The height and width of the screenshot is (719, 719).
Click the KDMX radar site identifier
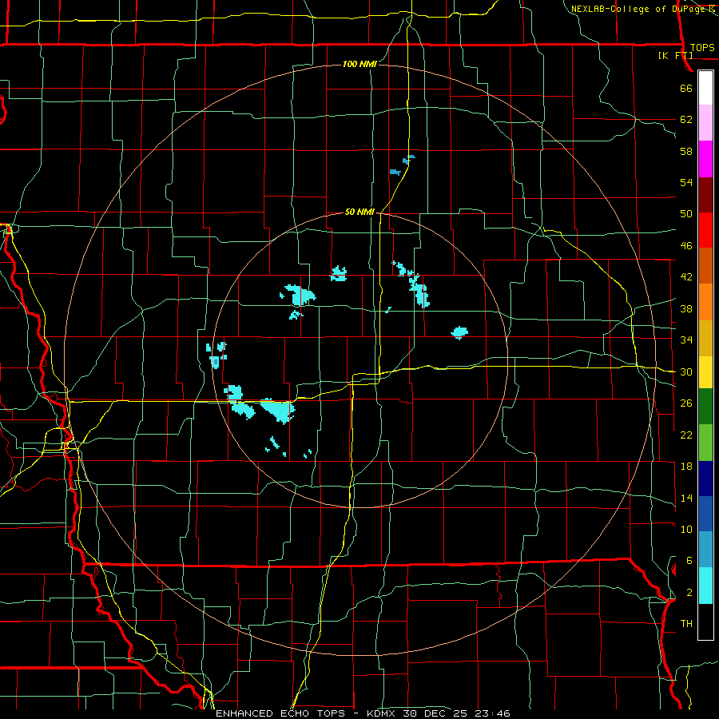tap(383, 713)
